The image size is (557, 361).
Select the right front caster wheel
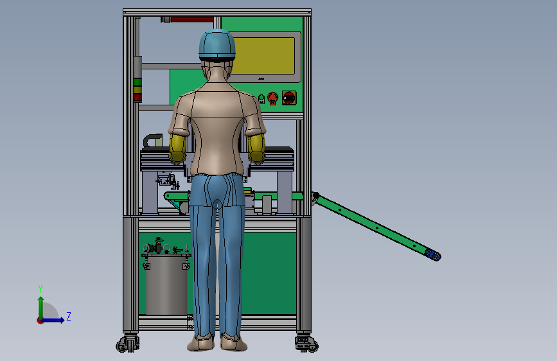click(x=306, y=344)
